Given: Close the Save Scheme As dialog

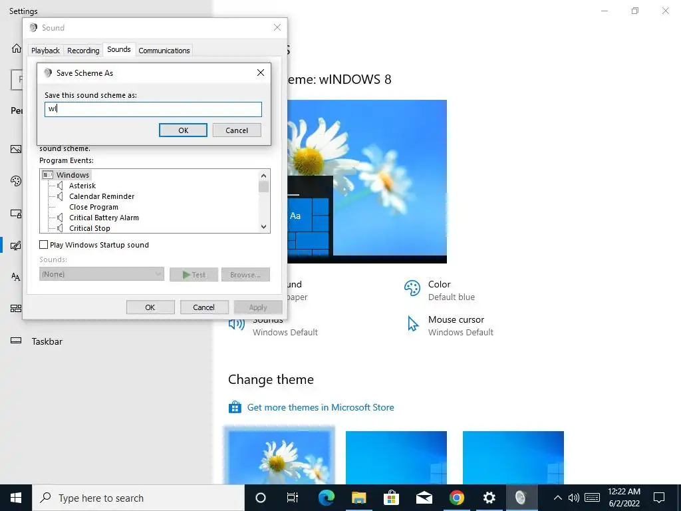Looking at the screenshot, I should pos(261,73).
